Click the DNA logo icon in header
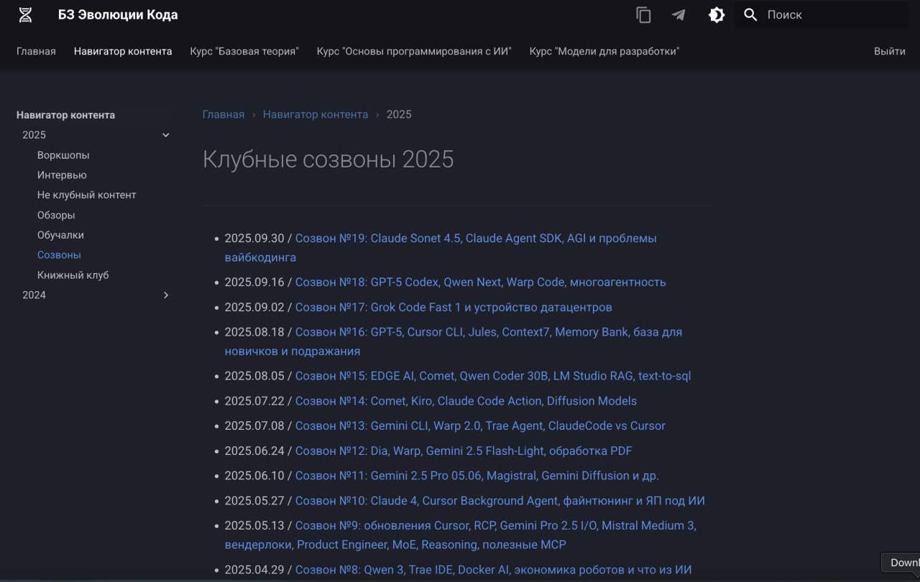 tap(25, 15)
